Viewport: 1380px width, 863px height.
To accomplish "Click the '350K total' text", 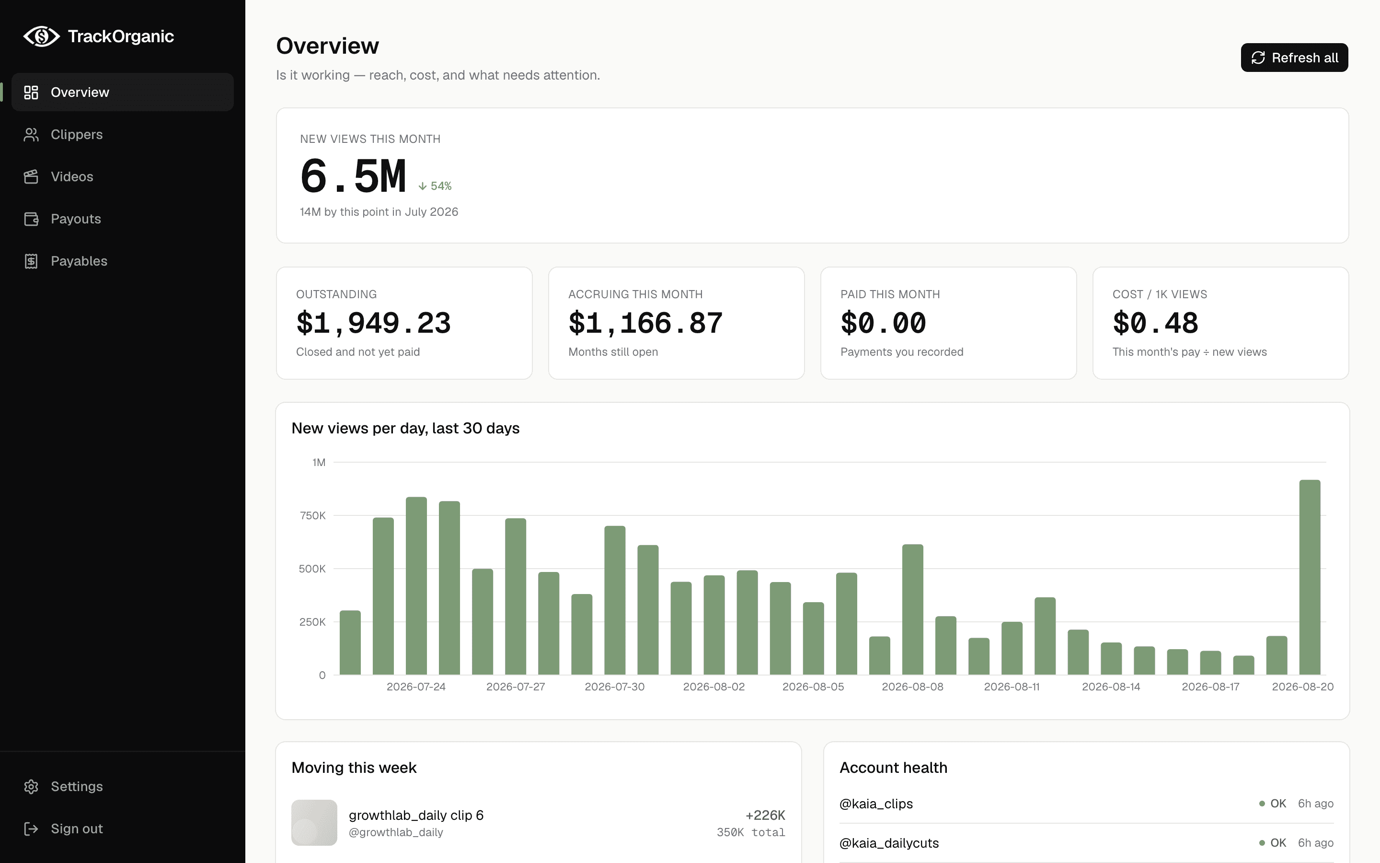I will tap(751, 832).
